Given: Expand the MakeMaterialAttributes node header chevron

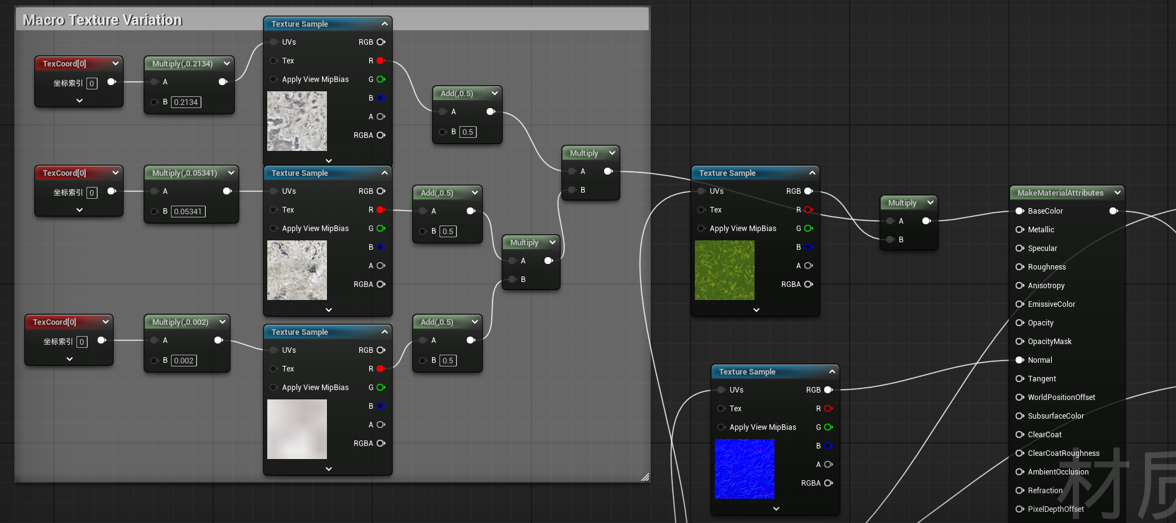Looking at the screenshot, I should 1117,193.
